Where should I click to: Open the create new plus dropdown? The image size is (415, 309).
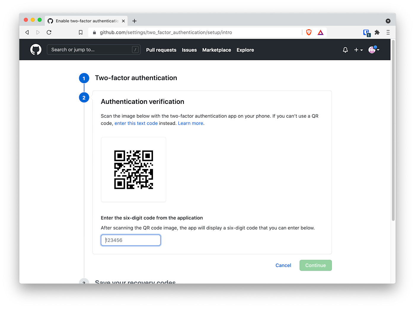[358, 50]
